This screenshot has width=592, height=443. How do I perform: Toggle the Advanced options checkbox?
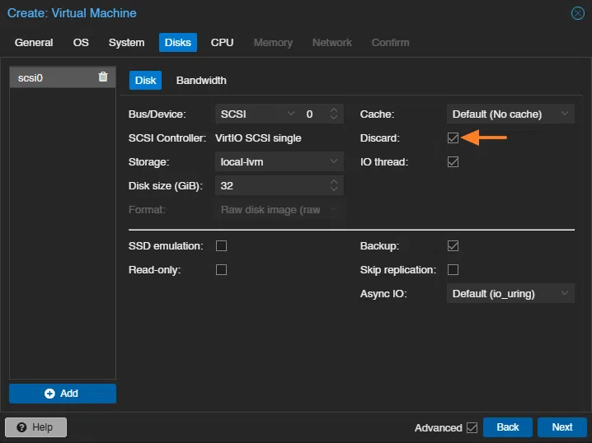pyautogui.click(x=472, y=427)
